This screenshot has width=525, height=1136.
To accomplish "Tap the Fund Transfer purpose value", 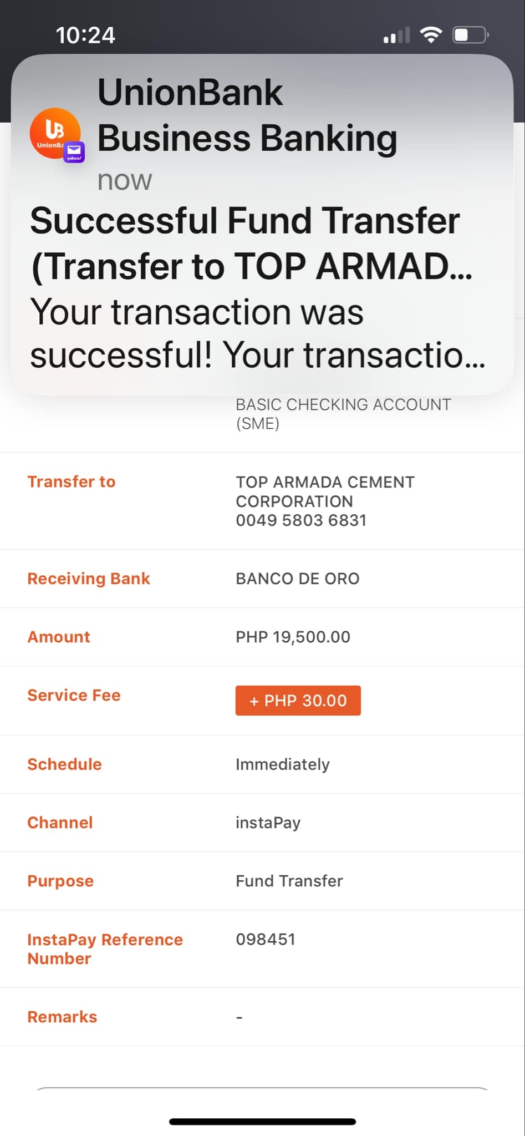I will point(289,881).
